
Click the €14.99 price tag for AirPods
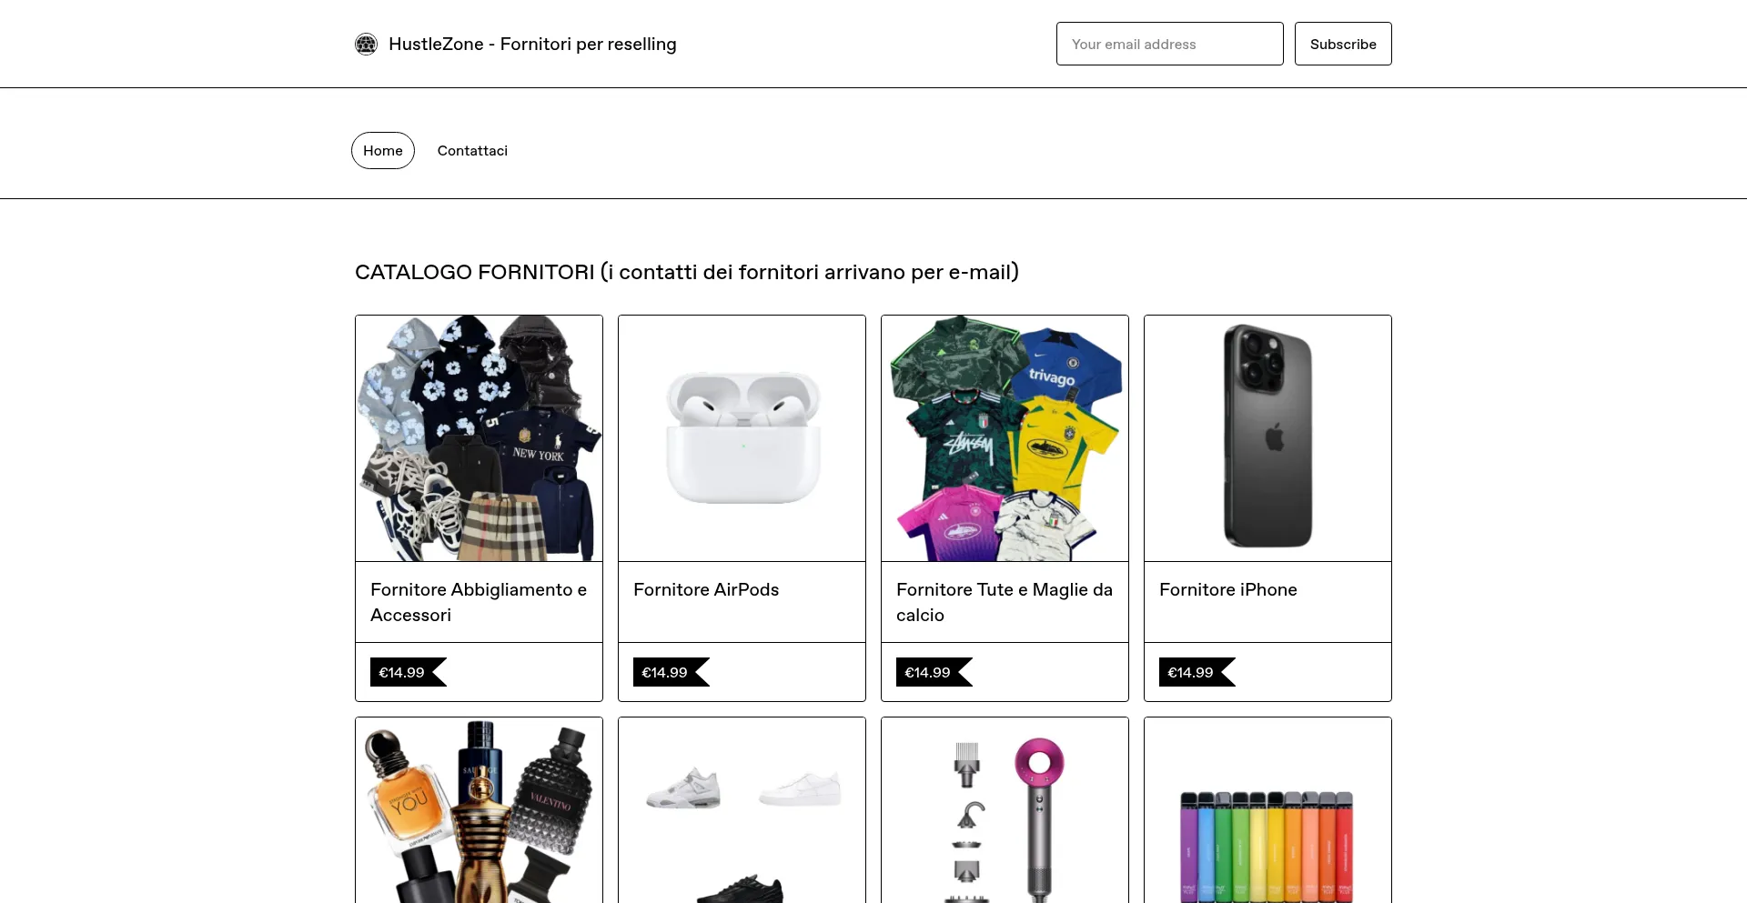(x=665, y=672)
